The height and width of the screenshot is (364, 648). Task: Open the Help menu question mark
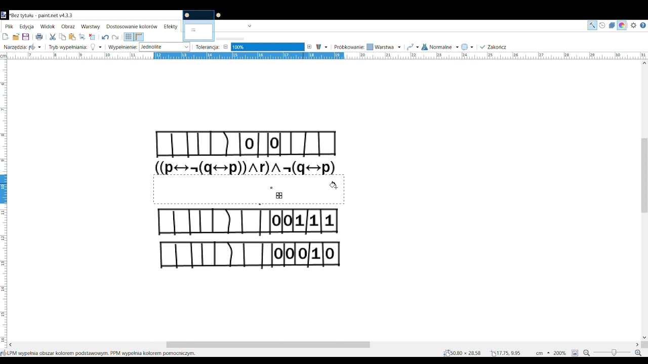click(x=643, y=25)
